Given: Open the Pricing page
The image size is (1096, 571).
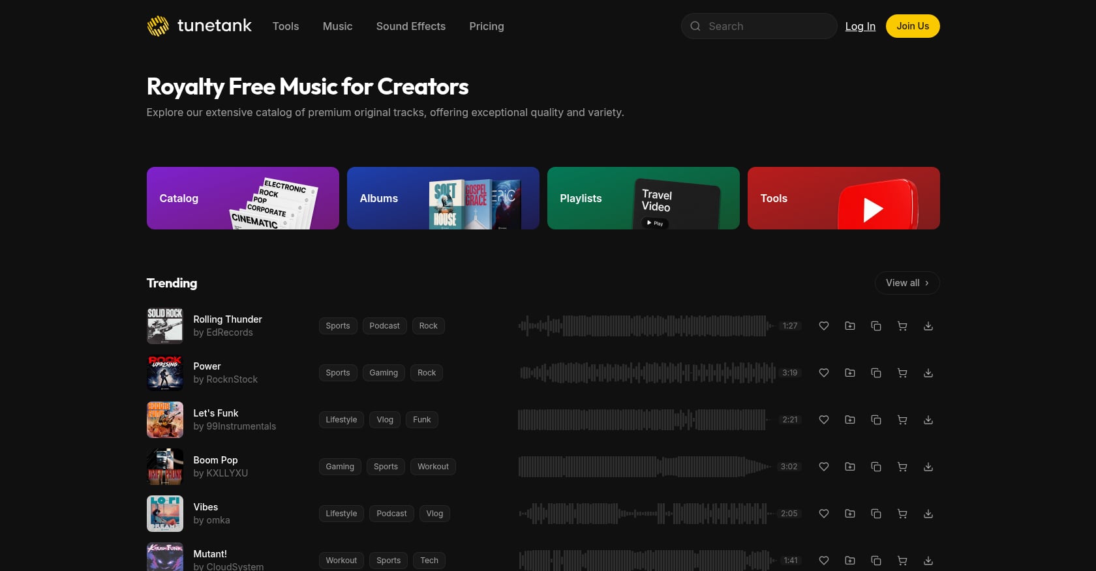Looking at the screenshot, I should tap(487, 26).
